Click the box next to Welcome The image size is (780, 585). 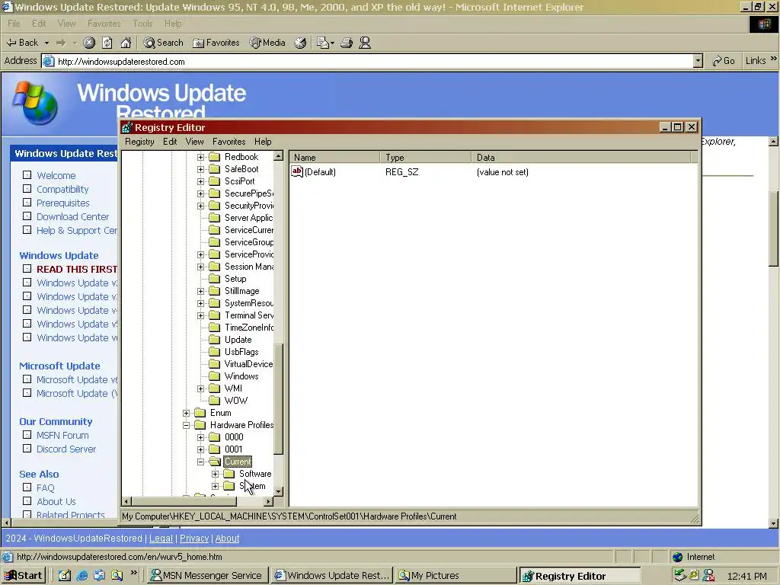[27, 175]
